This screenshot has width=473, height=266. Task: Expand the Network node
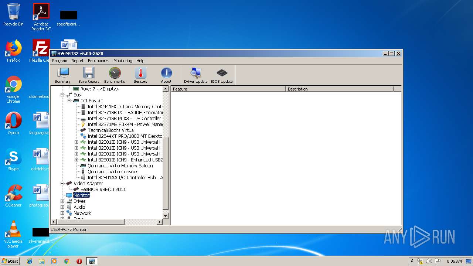pyautogui.click(x=62, y=213)
